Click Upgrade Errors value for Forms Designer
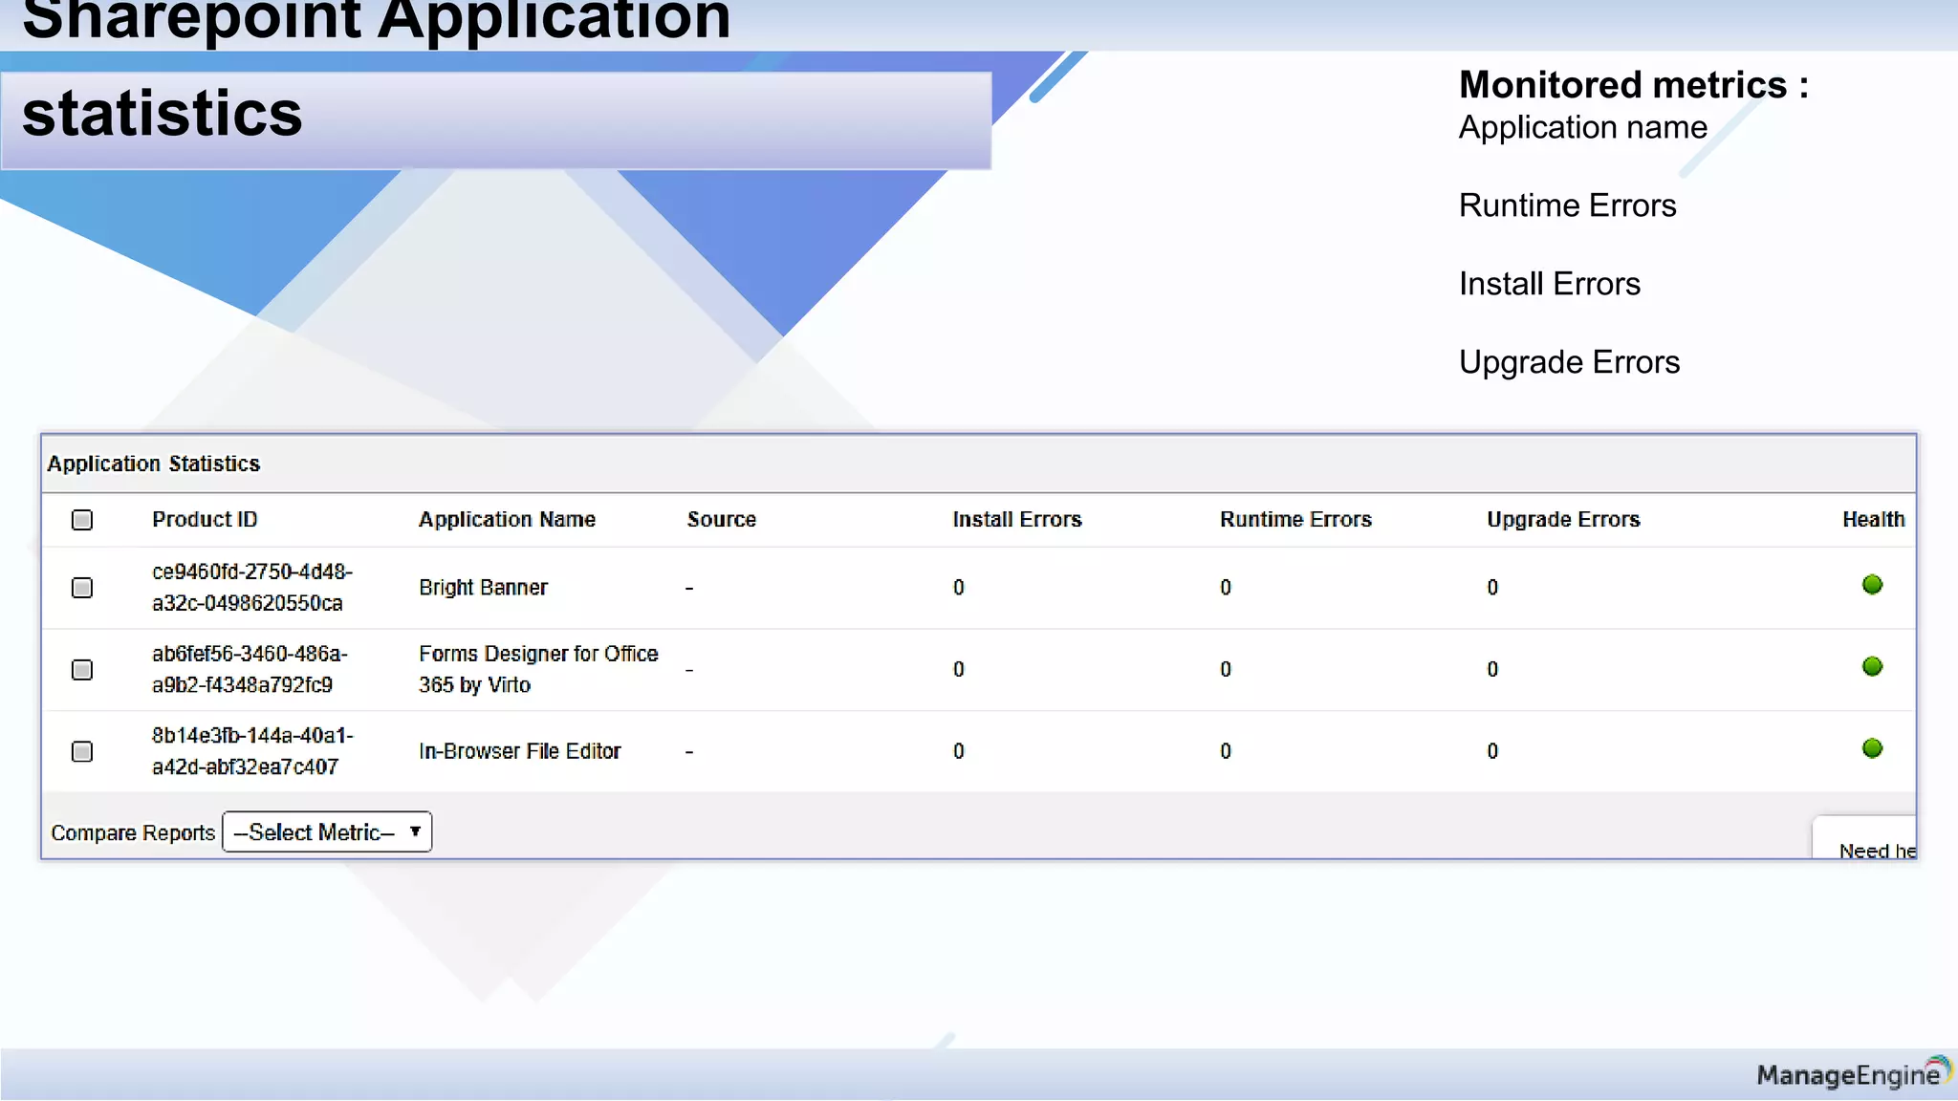 tap(1492, 670)
